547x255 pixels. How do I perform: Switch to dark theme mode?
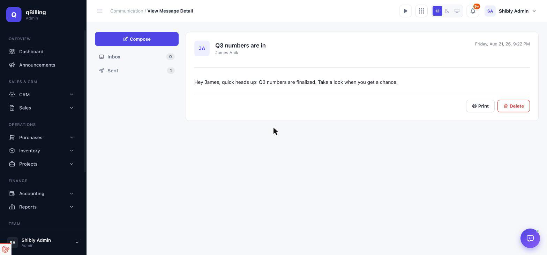click(447, 11)
